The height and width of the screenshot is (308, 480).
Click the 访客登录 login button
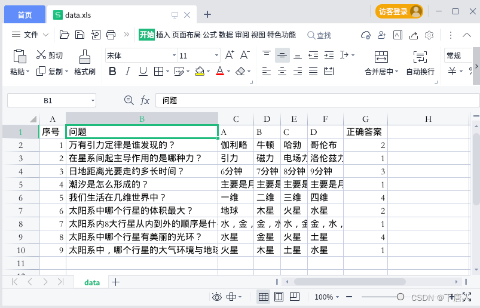tap(399, 11)
